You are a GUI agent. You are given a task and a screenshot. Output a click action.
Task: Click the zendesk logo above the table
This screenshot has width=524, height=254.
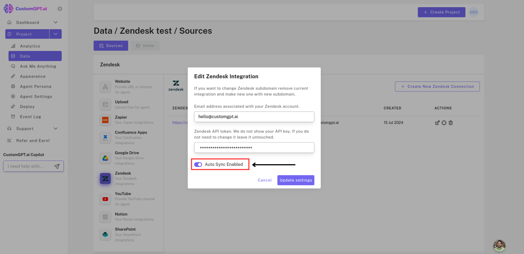pos(176,86)
